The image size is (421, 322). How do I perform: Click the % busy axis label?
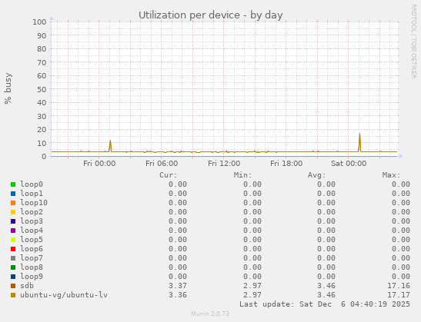8,88
